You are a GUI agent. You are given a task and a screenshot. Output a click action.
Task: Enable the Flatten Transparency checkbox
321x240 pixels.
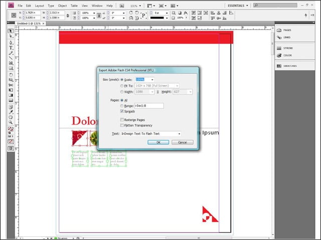coord(122,125)
